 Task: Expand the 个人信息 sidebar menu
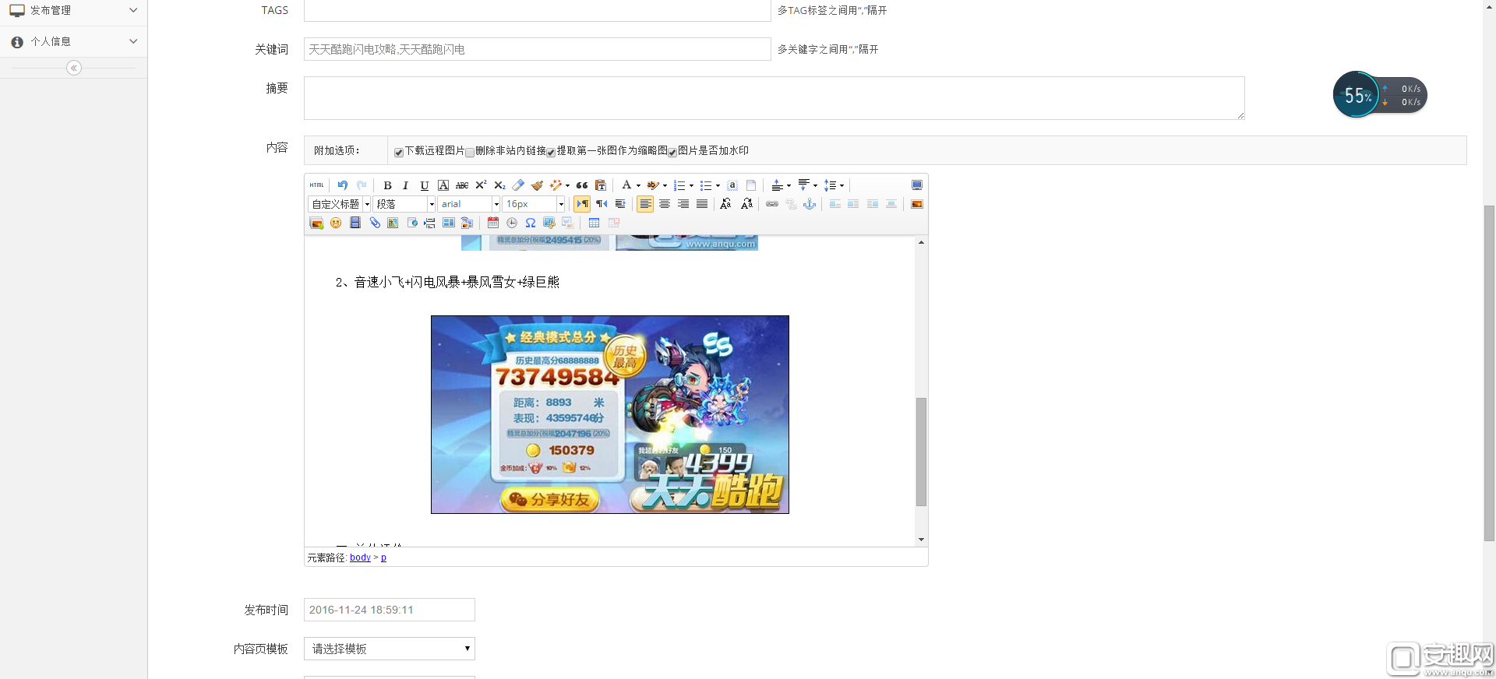tap(73, 41)
